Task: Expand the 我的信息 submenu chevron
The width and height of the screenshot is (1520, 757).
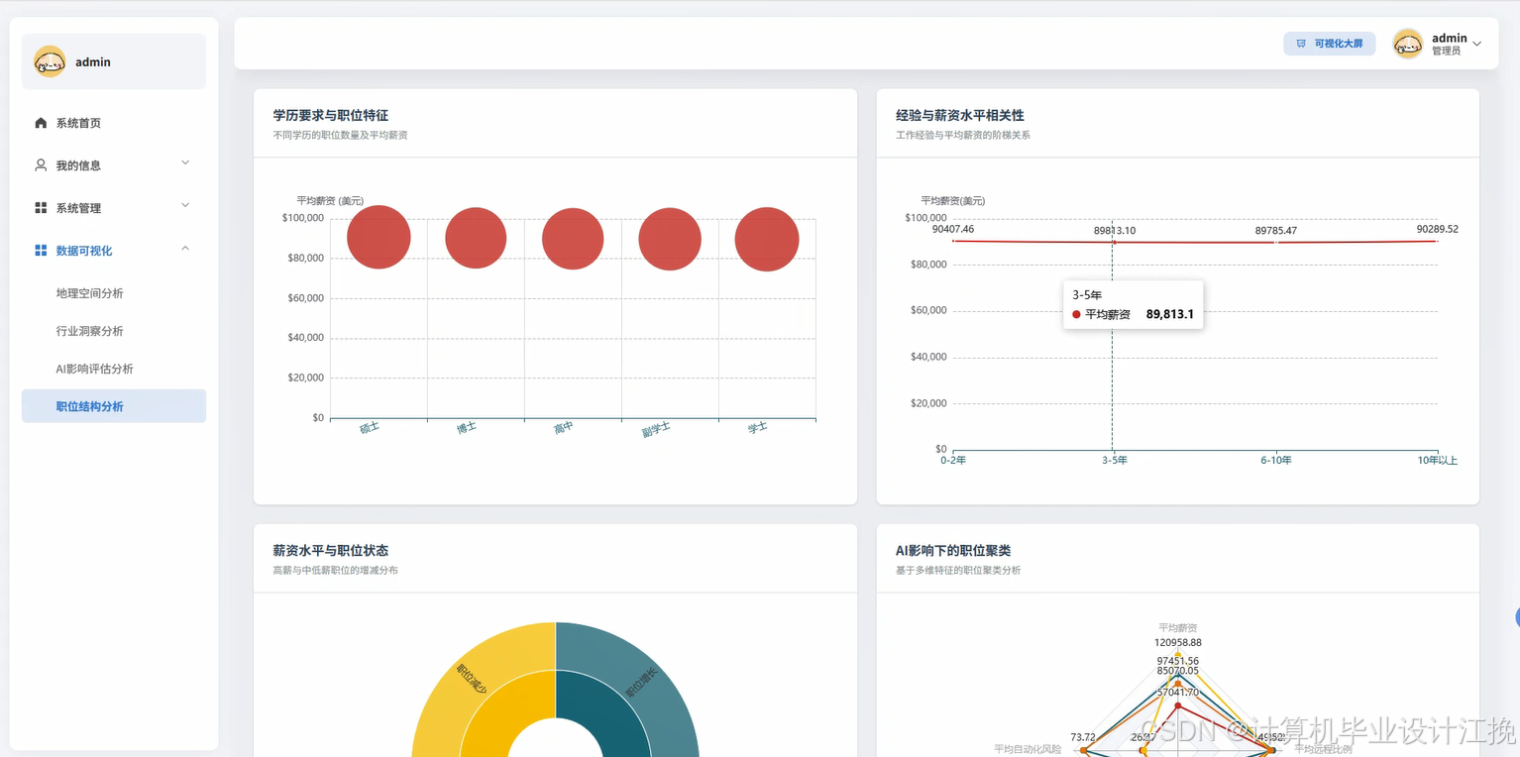Action: (x=185, y=163)
